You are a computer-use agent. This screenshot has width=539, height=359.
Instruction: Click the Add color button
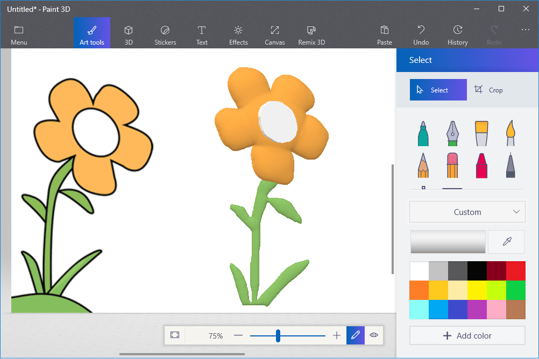467,336
